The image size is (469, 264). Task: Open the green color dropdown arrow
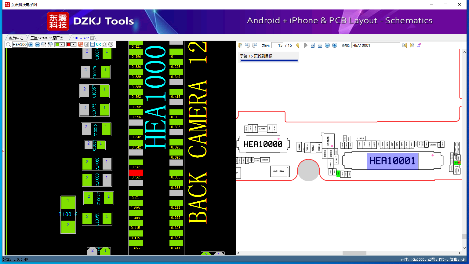[62, 45]
